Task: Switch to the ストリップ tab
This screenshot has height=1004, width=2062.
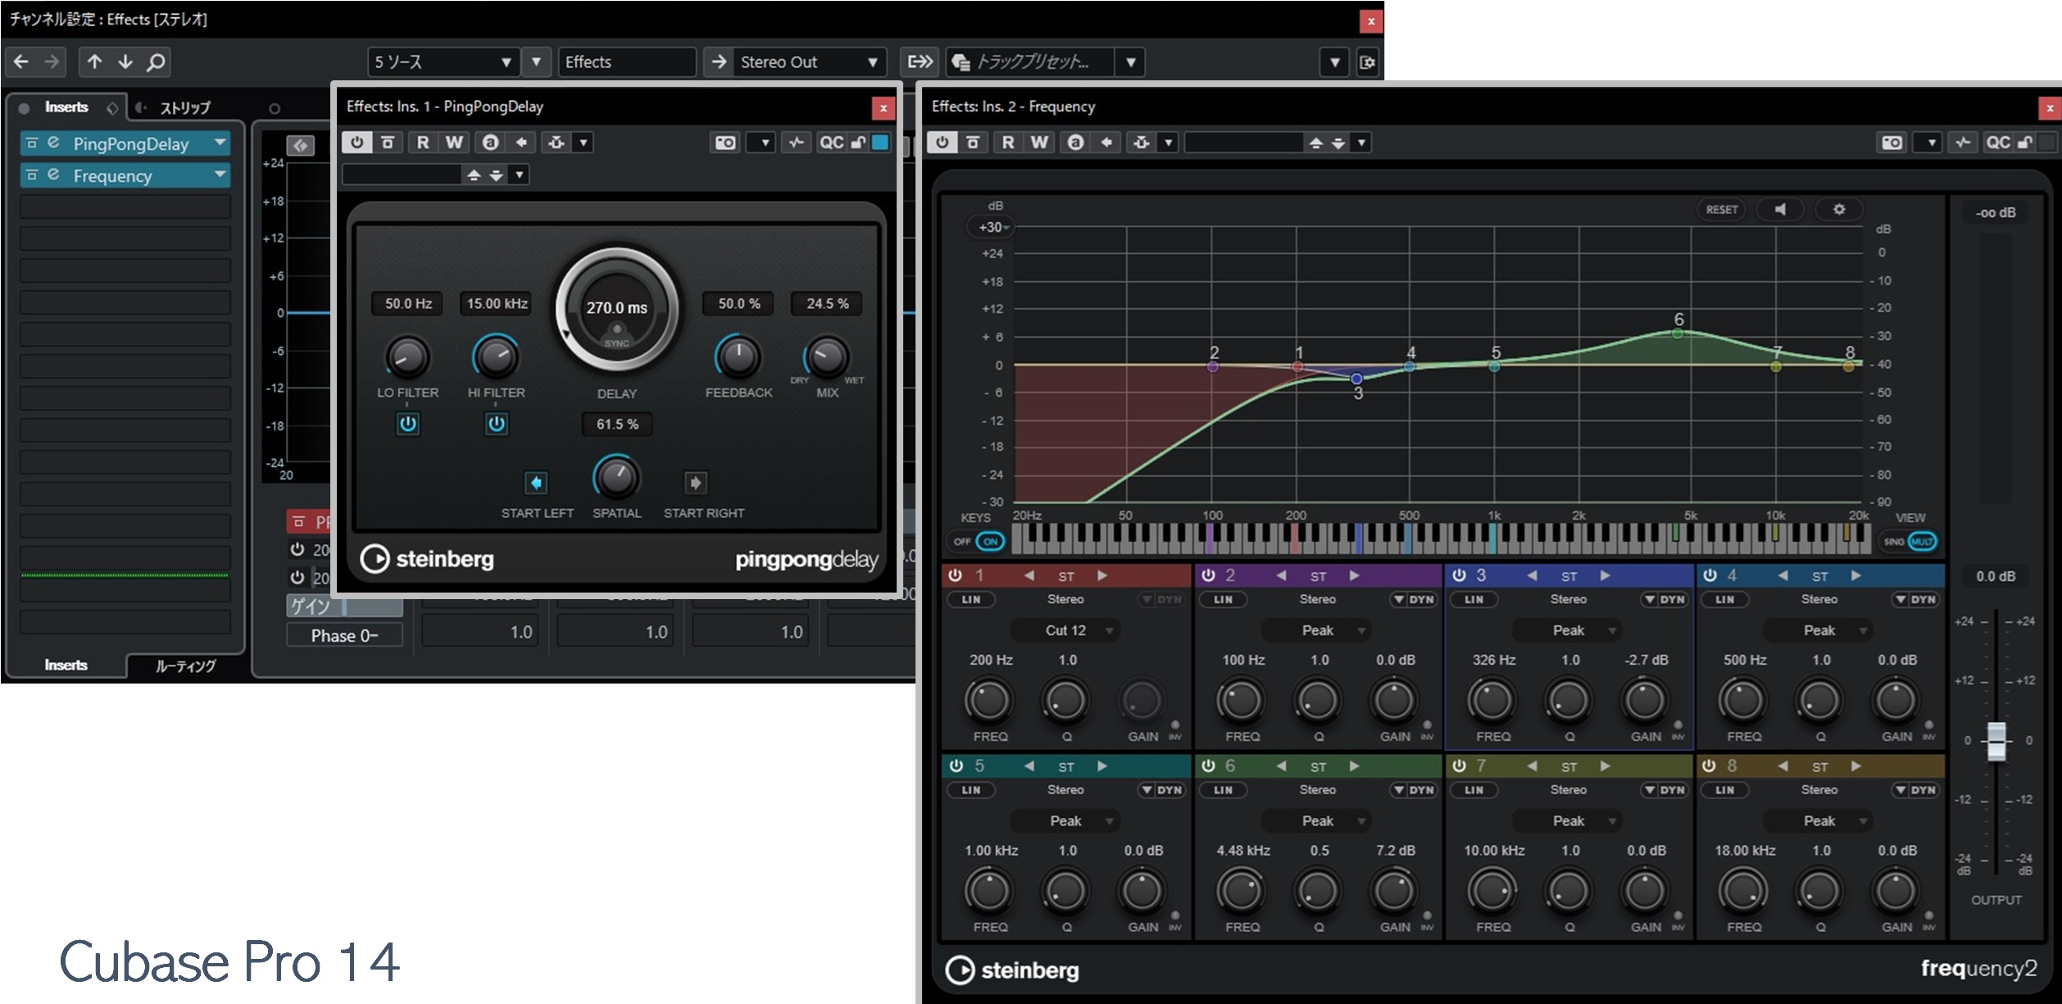Action: (x=184, y=108)
